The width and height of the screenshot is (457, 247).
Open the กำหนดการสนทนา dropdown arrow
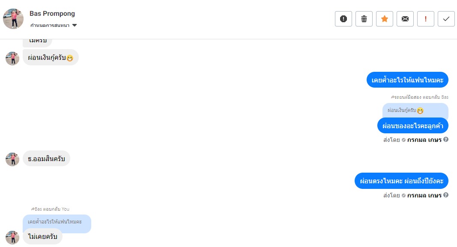tap(75, 26)
